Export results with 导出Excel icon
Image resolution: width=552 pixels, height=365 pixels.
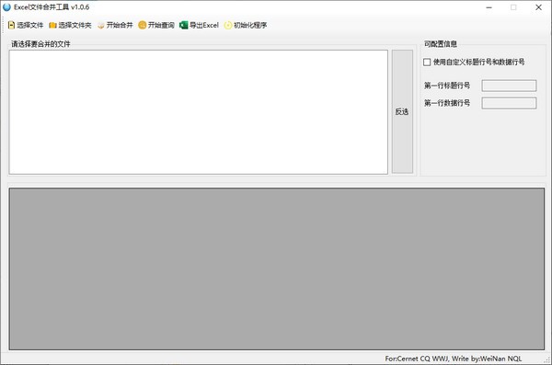pyautogui.click(x=183, y=25)
